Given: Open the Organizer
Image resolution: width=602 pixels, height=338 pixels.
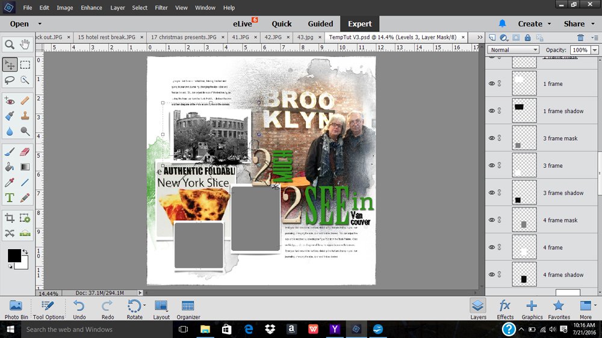Looking at the screenshot, I should point(188,309).
